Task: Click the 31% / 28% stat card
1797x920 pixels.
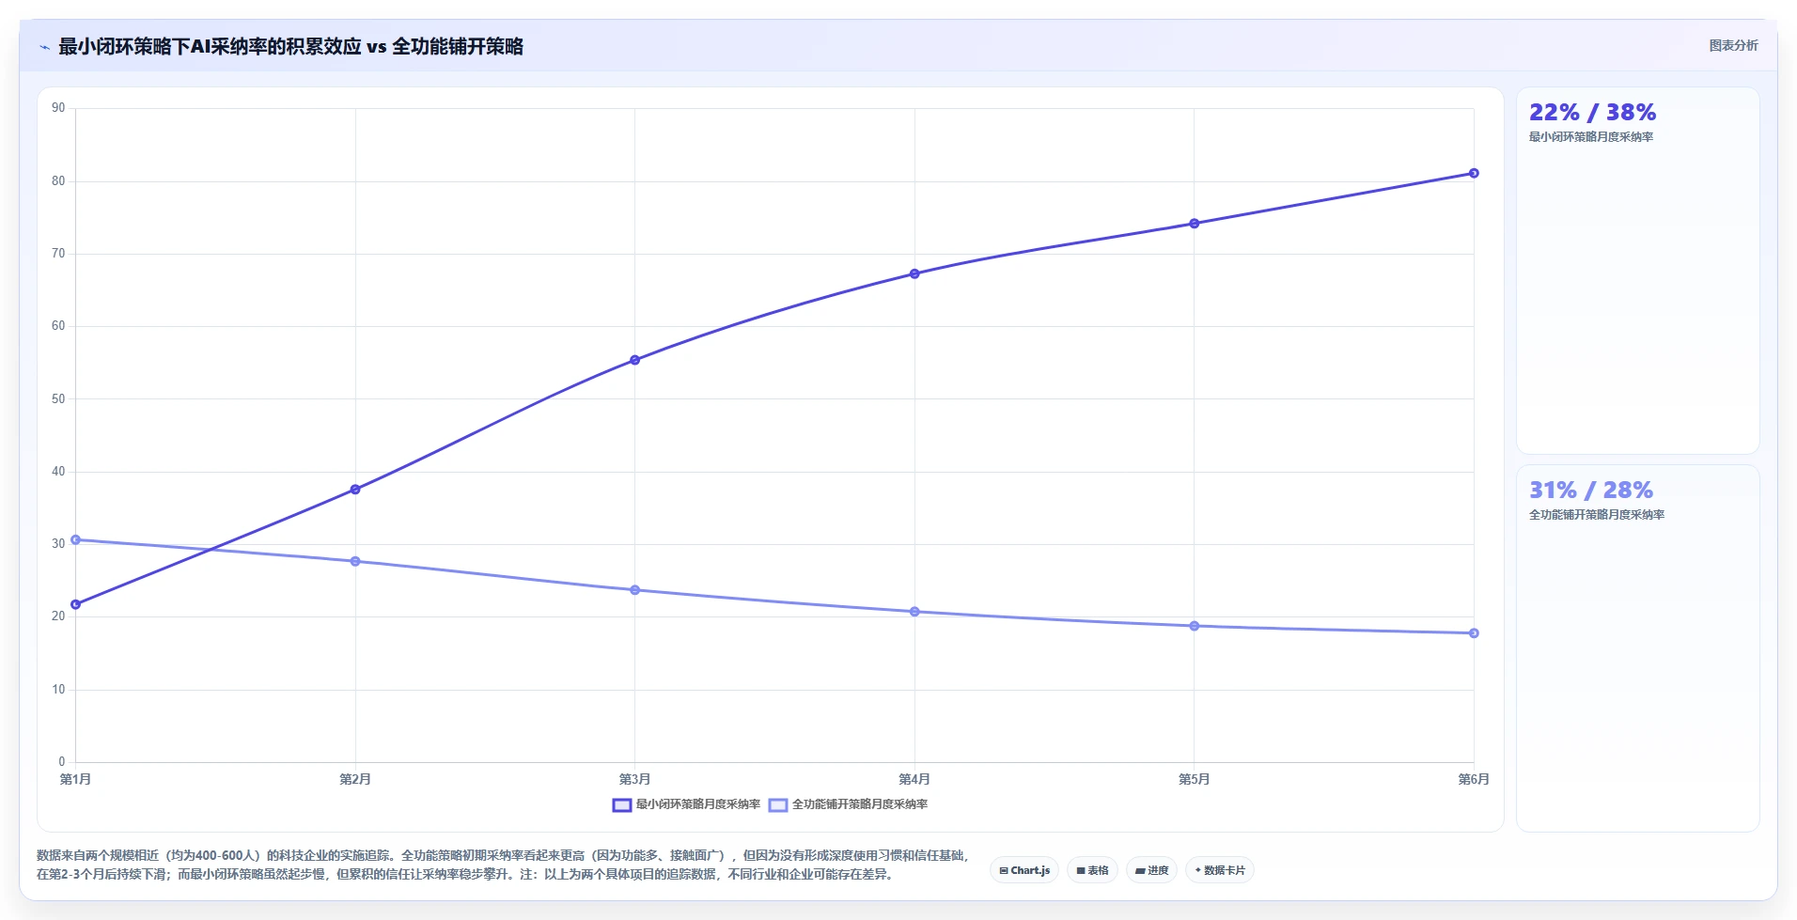Action: click(1637, 648)
